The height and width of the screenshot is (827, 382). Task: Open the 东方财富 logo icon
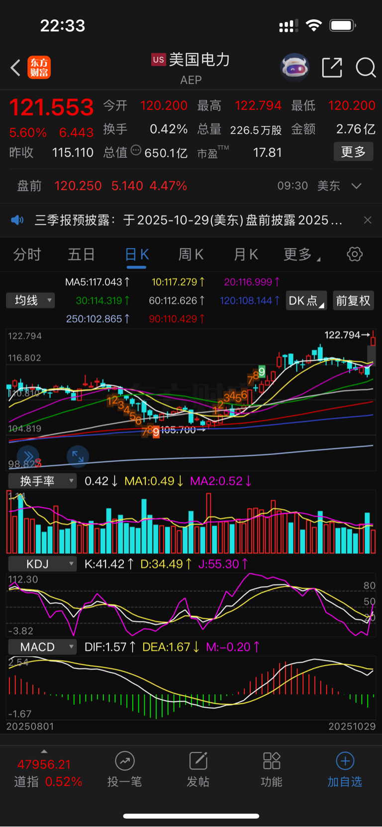(39, 68)
